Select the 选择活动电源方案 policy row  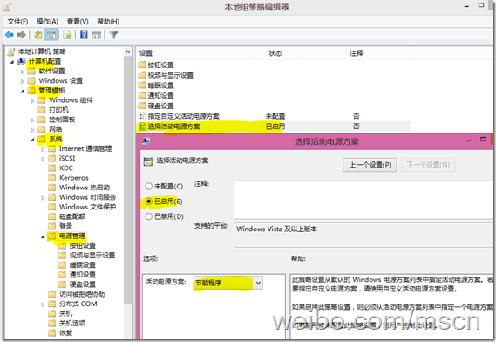pyautogui.click(x=274, y=127)
